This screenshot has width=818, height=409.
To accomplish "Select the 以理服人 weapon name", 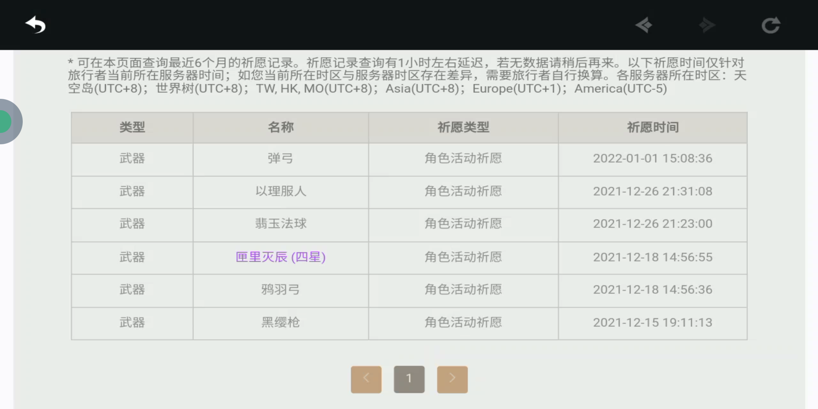I will click(280, 191).
